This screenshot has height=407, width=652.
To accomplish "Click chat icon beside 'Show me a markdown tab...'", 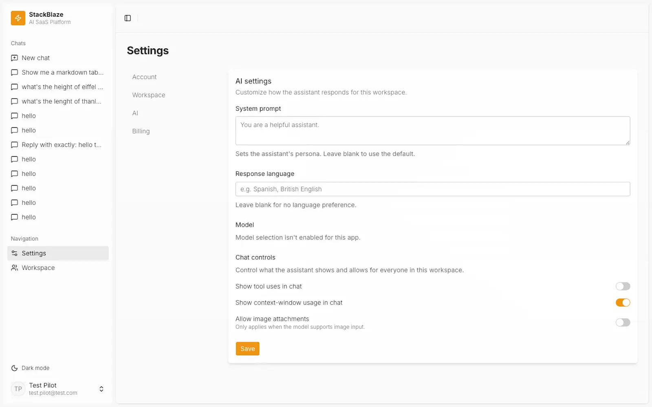I will pos(14,72).
